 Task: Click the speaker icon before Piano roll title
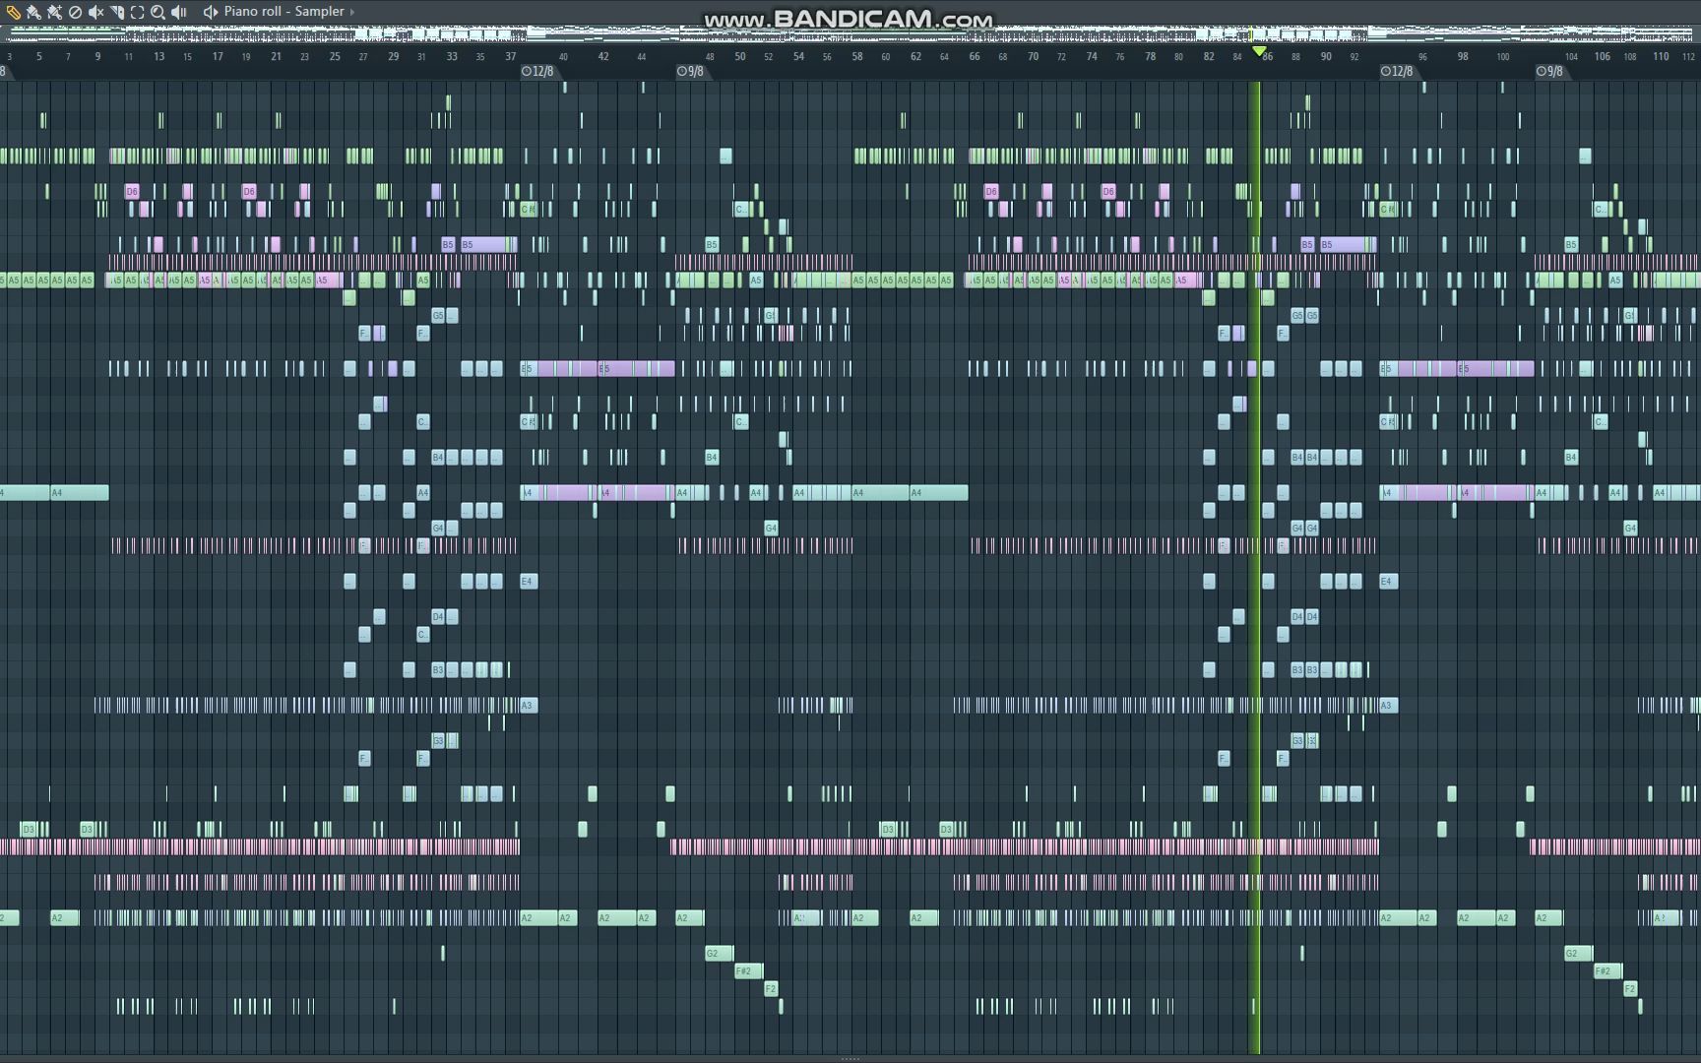(x=210, y=12)
